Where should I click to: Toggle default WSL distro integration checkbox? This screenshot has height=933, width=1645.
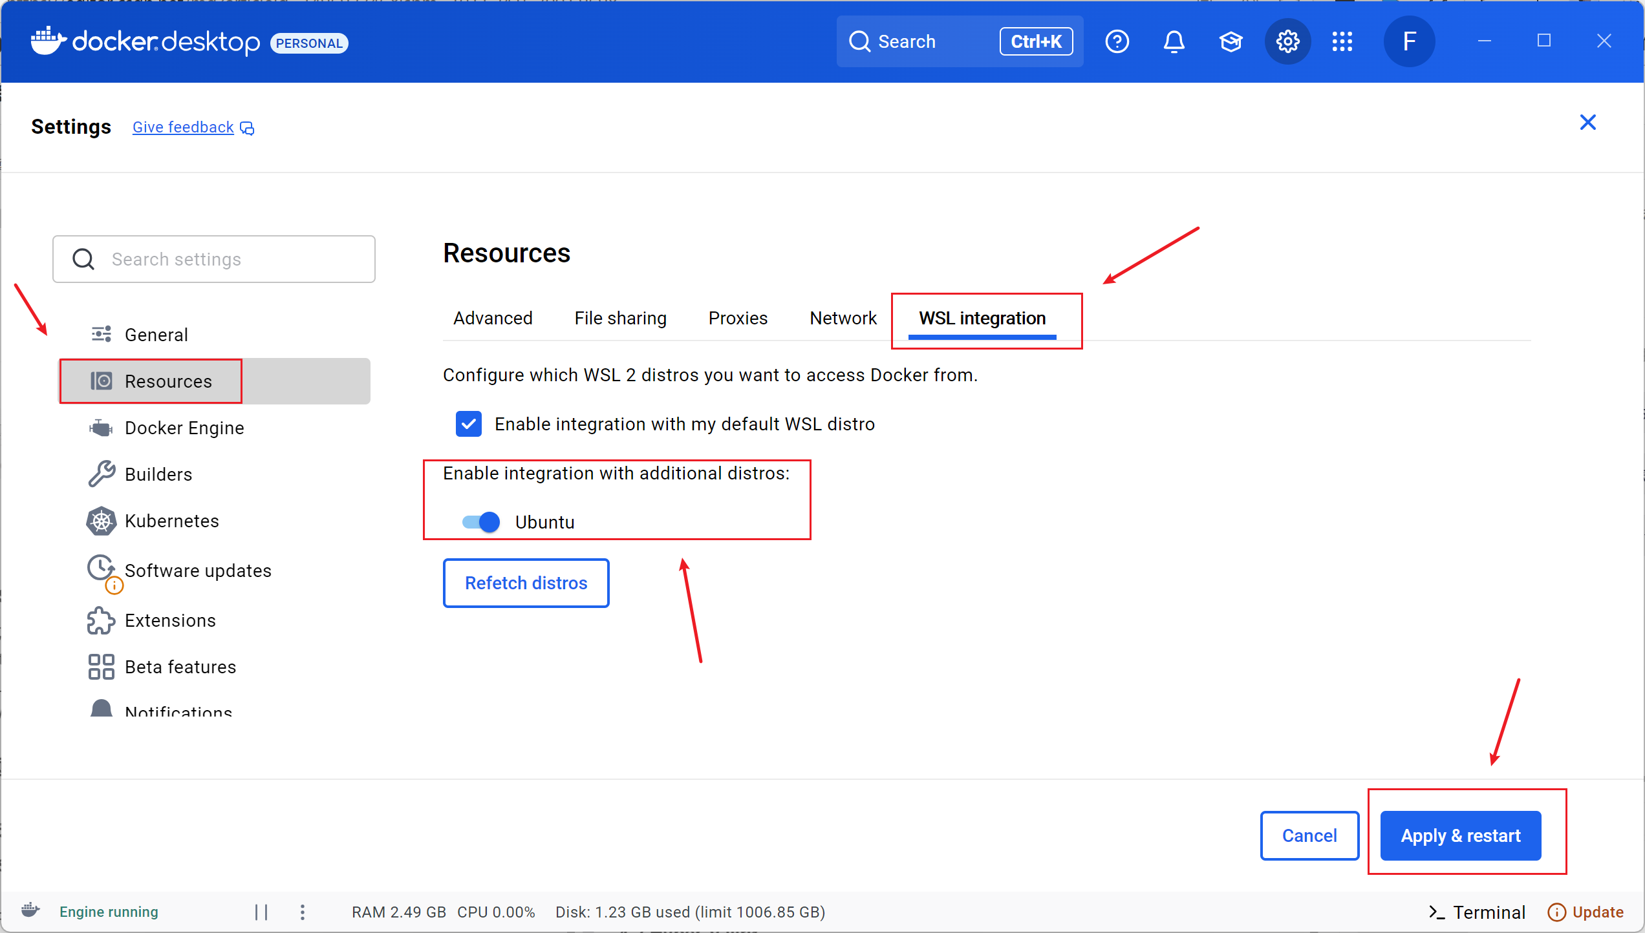coord(469,424)
